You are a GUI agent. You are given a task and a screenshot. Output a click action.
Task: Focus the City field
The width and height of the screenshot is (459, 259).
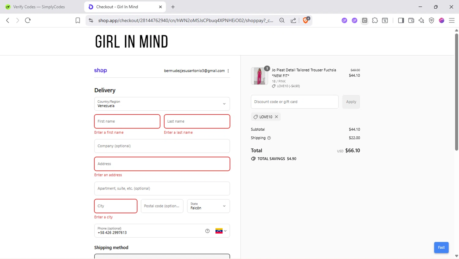(116, 206)
